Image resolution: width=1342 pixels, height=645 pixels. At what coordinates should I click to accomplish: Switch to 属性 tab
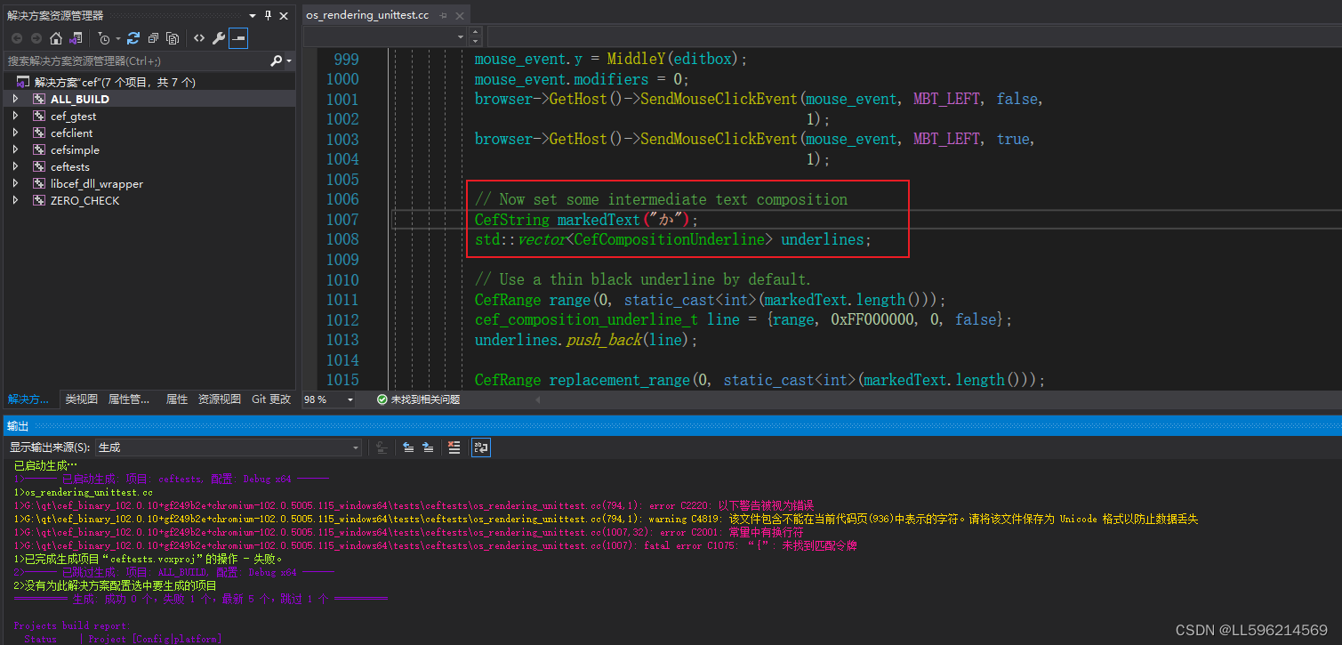[177, 399]
